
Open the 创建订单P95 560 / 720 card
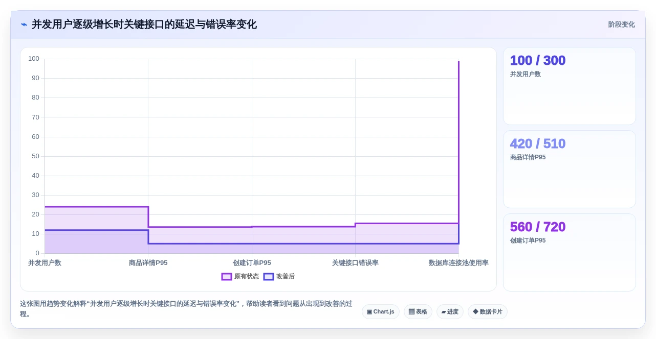coord(570,253)
